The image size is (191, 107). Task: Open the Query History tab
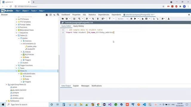coord(78,26)
